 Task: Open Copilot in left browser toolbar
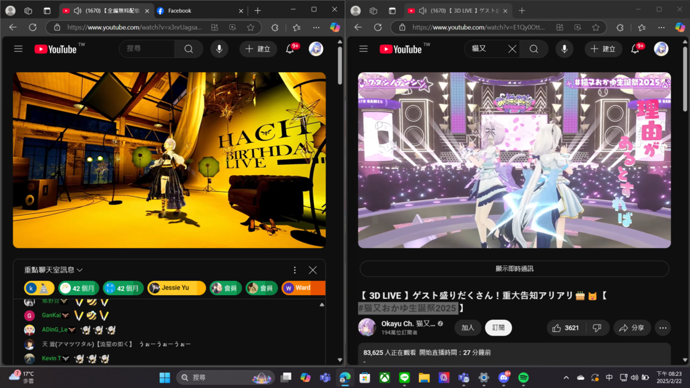[335, 27]
